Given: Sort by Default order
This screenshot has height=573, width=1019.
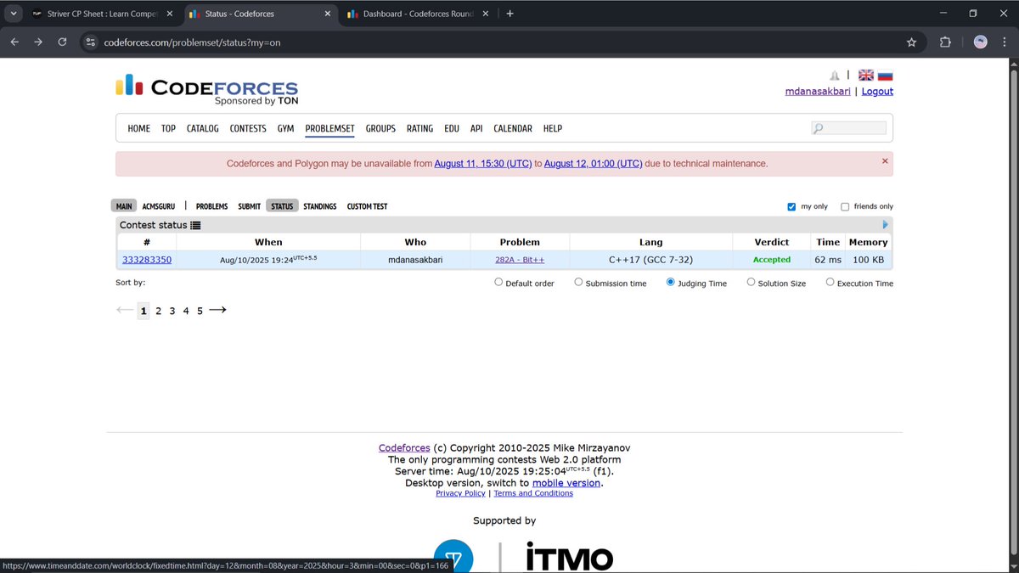Looking at the screenshot, I should (498, 283).
